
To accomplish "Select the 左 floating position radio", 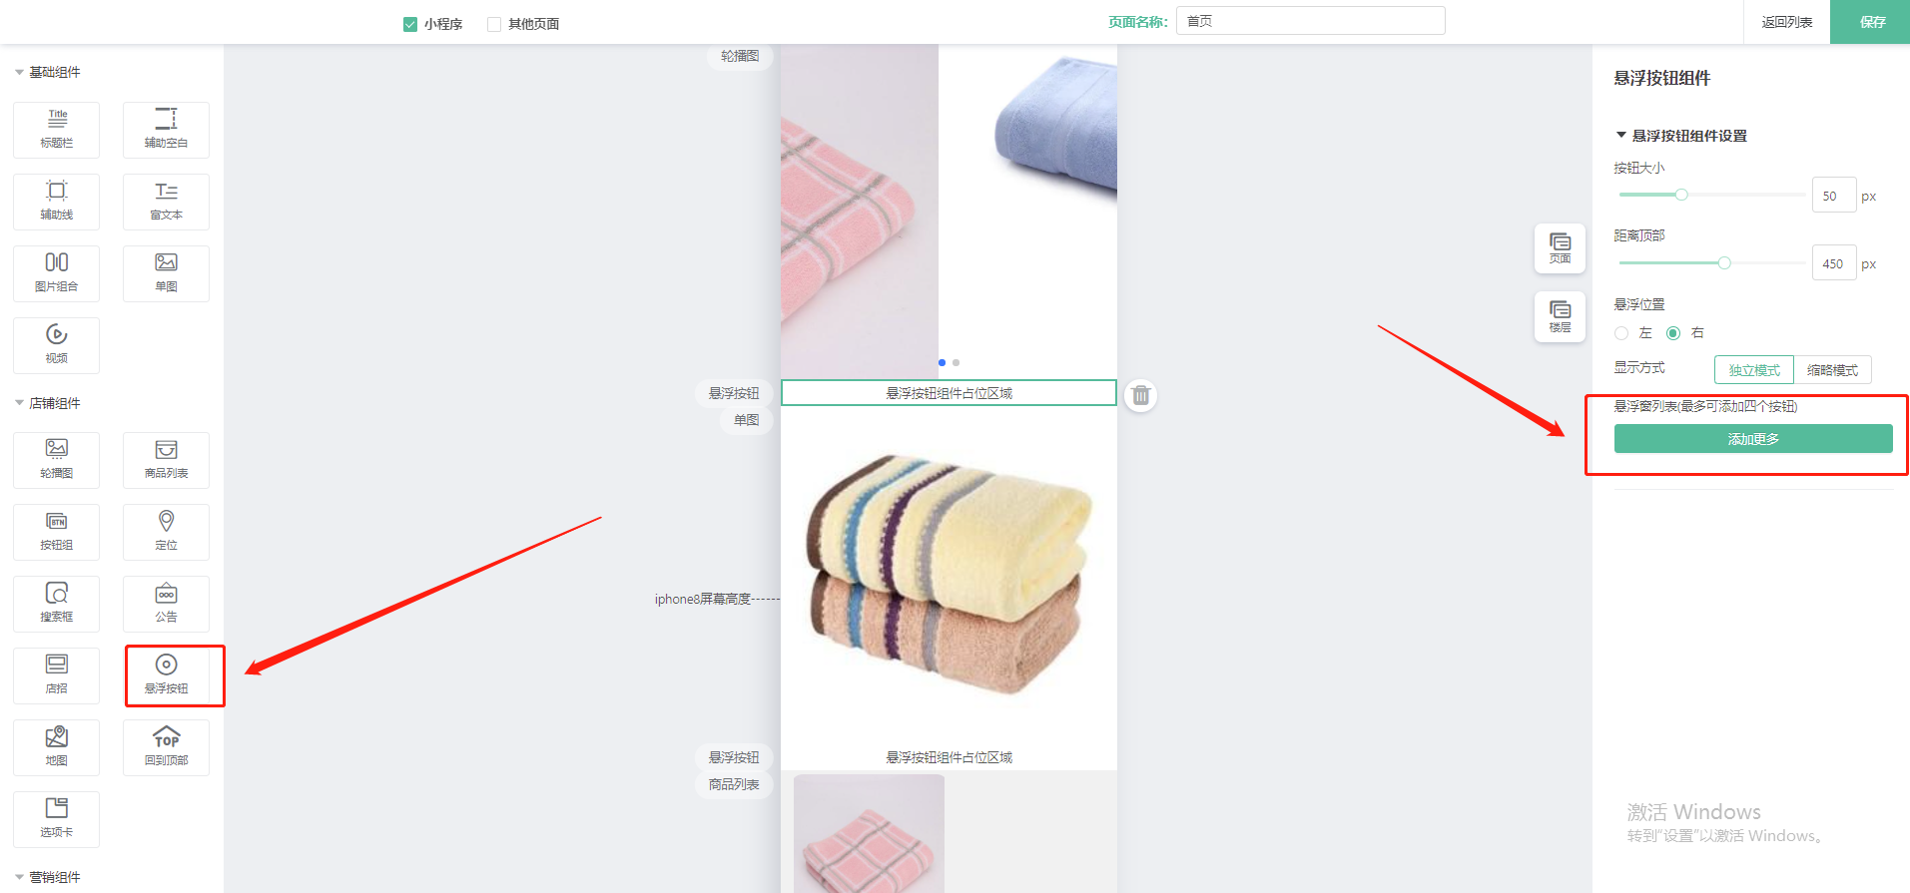I will tap(1621, 333).
